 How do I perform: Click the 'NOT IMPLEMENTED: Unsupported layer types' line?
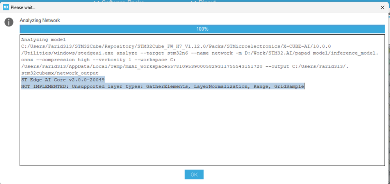[163, 87]
